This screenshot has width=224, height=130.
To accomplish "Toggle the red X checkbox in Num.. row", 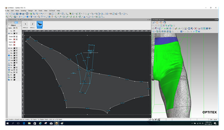I will [x=14, y=45].
